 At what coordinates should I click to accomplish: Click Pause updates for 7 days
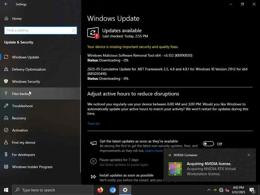pos(119,160)
